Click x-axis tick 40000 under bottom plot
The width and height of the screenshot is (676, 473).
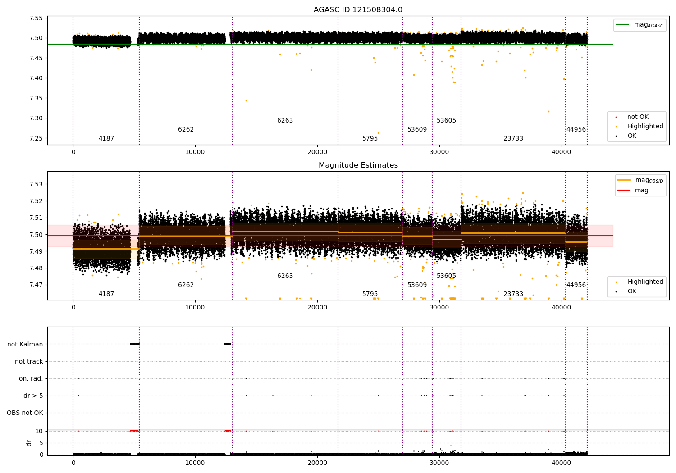coord(562,463)
